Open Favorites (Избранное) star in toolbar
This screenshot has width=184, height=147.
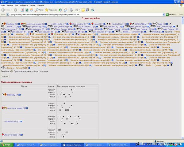coord(51,10)
